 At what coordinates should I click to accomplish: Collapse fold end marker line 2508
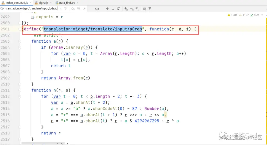(20, 72)
